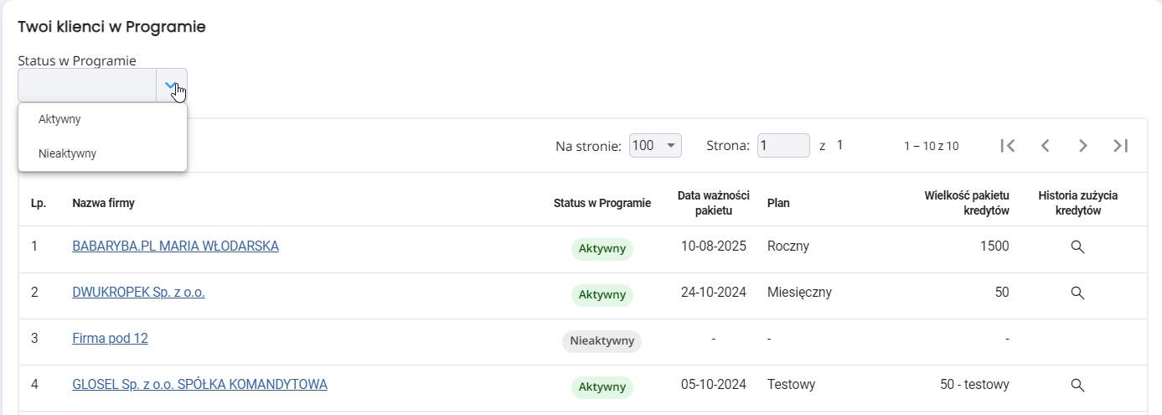The width and height of the screenshot is (1162, 415).
Task: Click the Status w Programie filter field
Action: 87,86
